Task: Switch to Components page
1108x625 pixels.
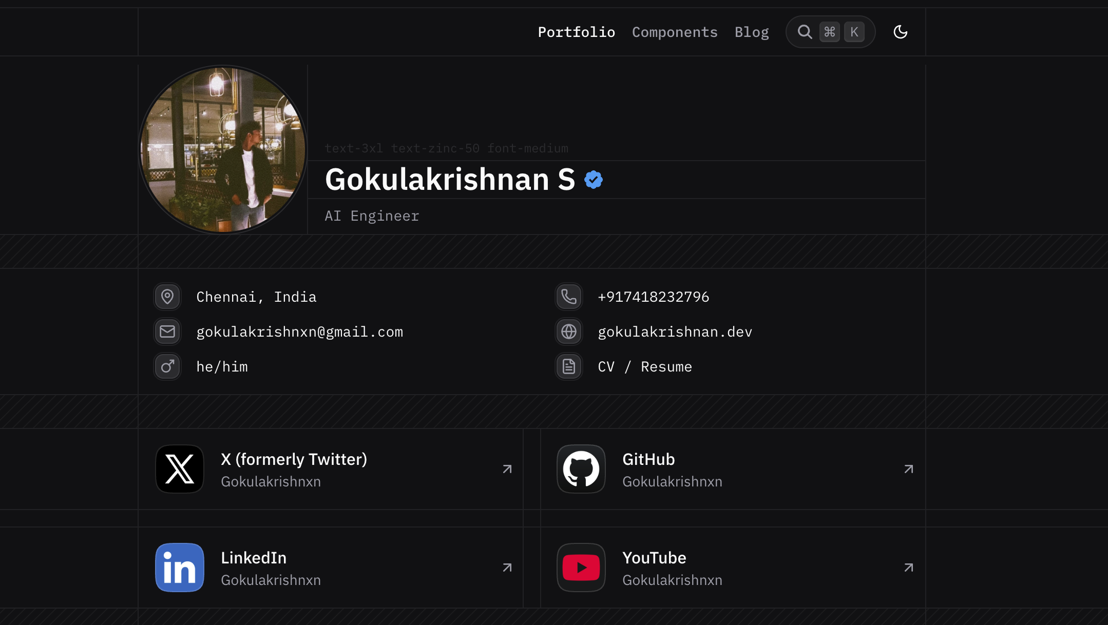Action: click(675, 32)
